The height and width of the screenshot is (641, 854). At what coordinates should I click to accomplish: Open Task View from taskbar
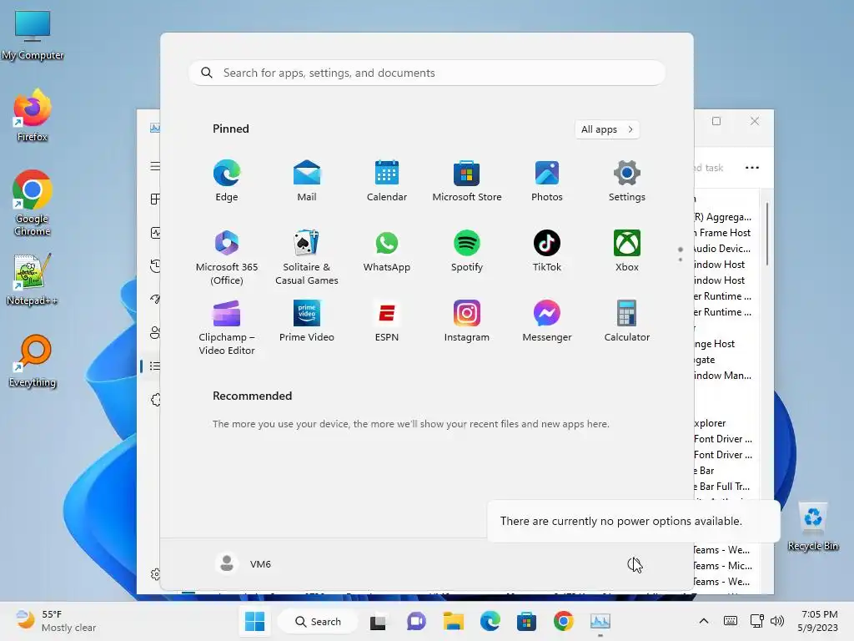pos(378,621)
